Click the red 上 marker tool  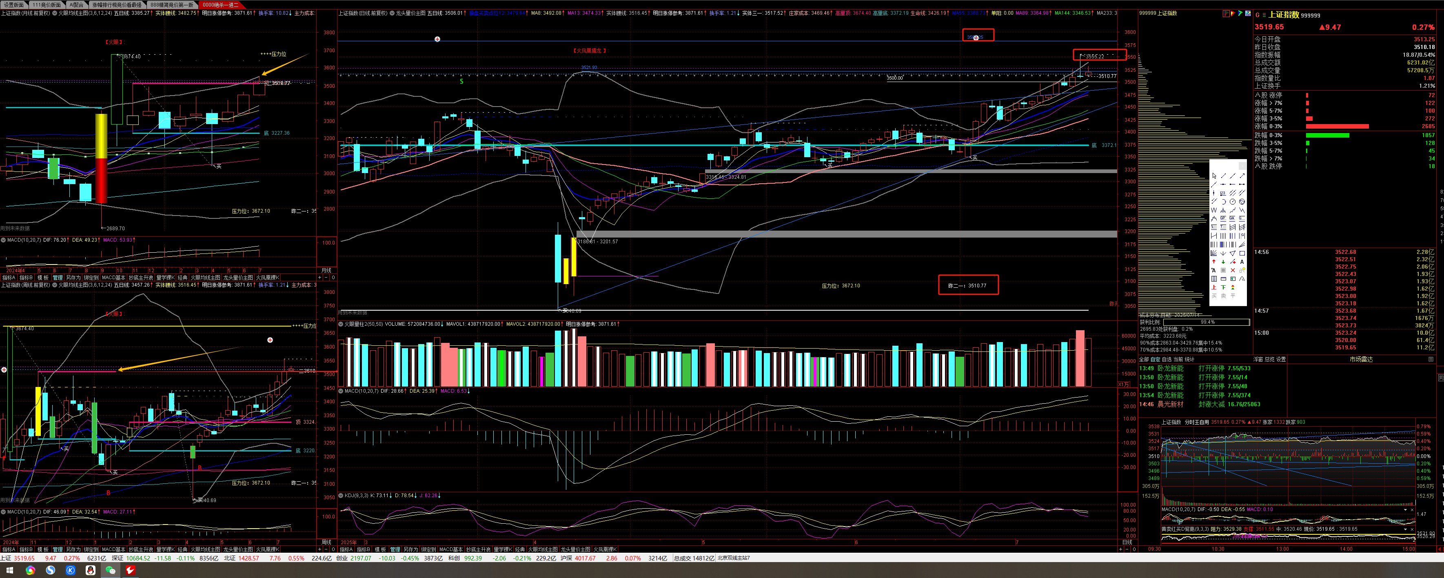point(1214,287)
